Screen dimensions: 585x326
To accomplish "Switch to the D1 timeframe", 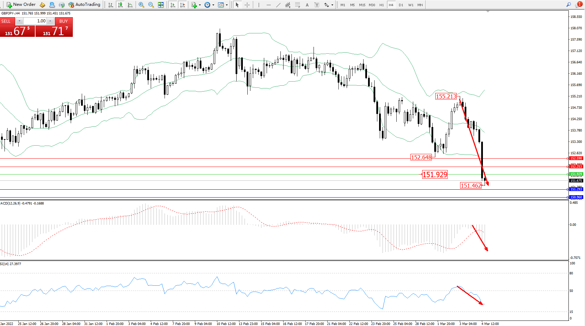I will click(401, 5).
